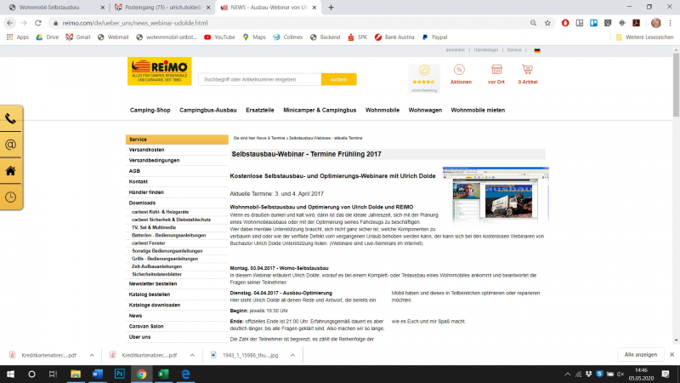The width and height of the screenshot is (680, 383).
Task: Click Alle anzeigen downloads button
Action: pyautogui.click(x=641, y=355)
